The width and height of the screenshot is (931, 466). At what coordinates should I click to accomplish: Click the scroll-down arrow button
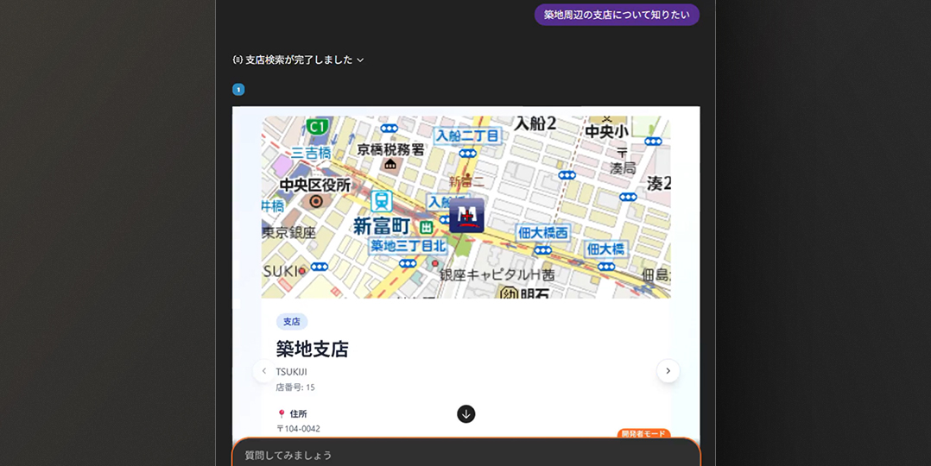(x=466, y=413)
